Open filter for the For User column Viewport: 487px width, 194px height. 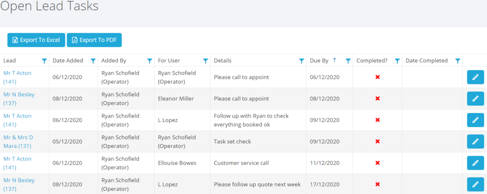tap(205, 61)
